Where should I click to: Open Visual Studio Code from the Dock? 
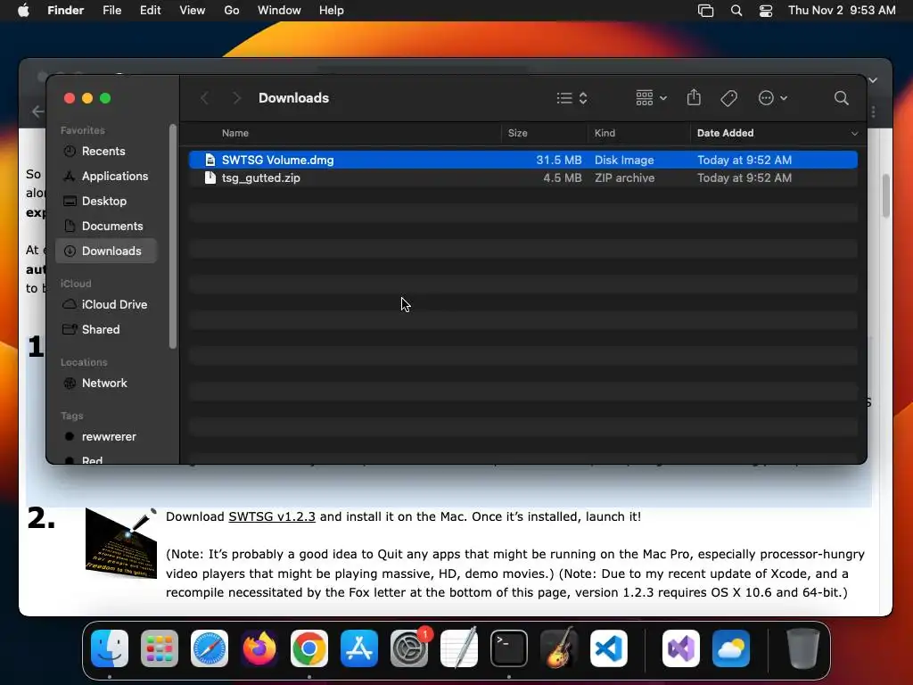(608, 648)
